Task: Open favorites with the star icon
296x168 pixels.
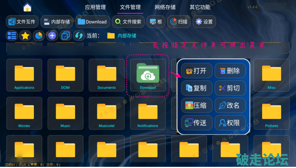Action: pyautogui.click(x=25, y=36)
